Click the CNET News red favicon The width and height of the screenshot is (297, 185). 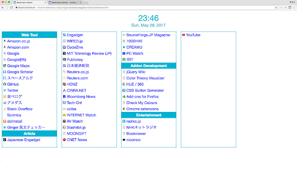64,140
